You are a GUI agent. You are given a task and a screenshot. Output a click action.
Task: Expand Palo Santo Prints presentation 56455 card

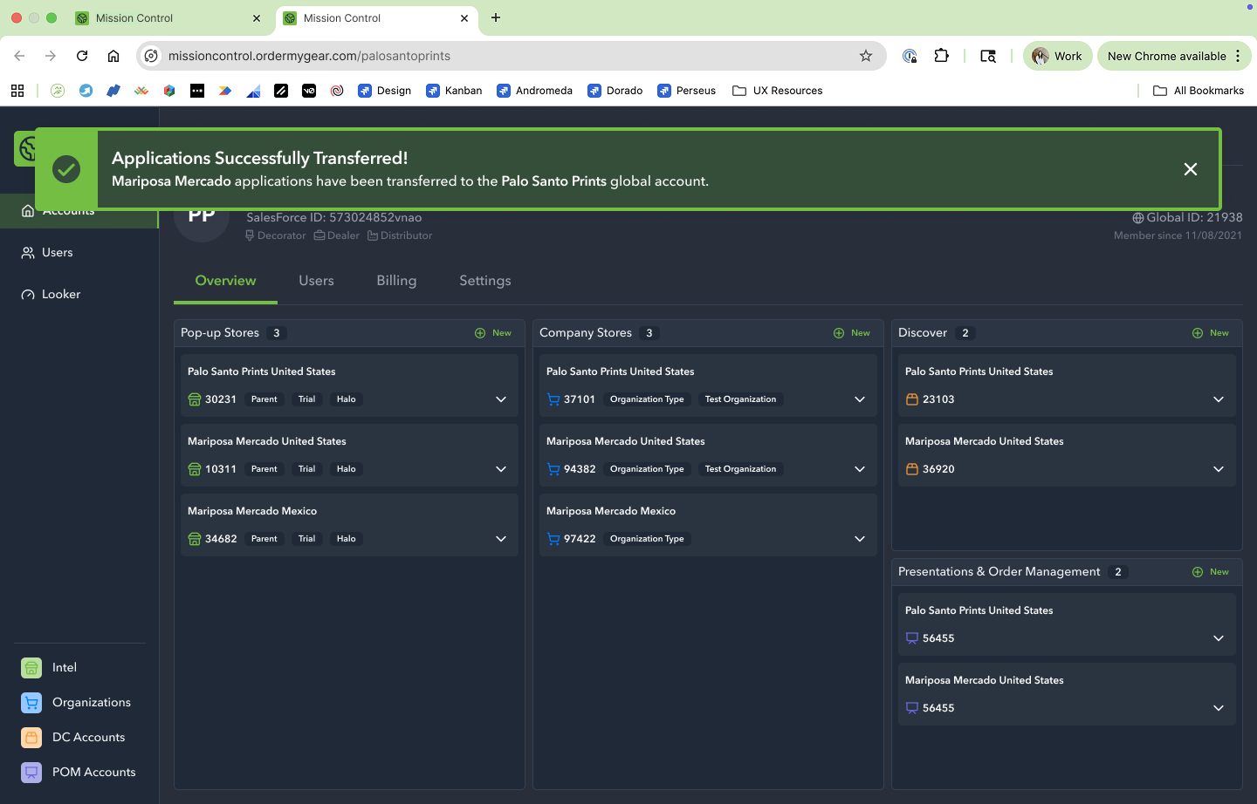1219,638
